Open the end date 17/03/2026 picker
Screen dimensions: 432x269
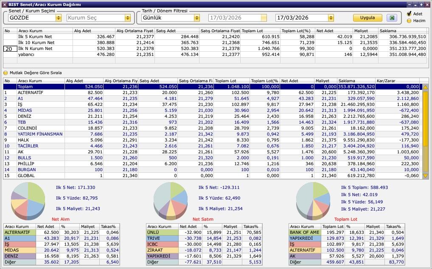[x=331, y=18]
